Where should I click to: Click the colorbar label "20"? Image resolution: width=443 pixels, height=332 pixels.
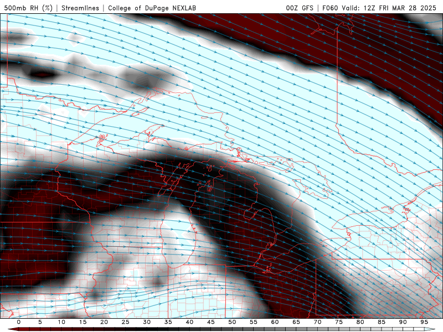(x=104, y=322)
